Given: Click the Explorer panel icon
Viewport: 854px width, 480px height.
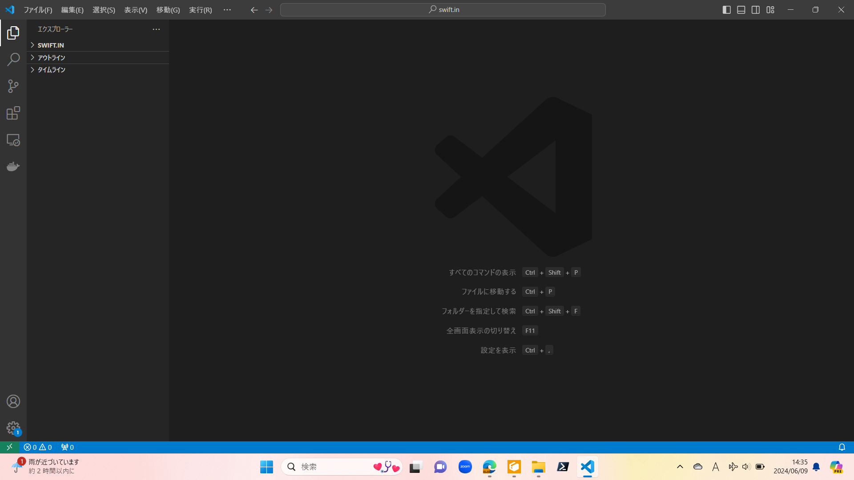Looking at the screenshot, I should point(13,33).
